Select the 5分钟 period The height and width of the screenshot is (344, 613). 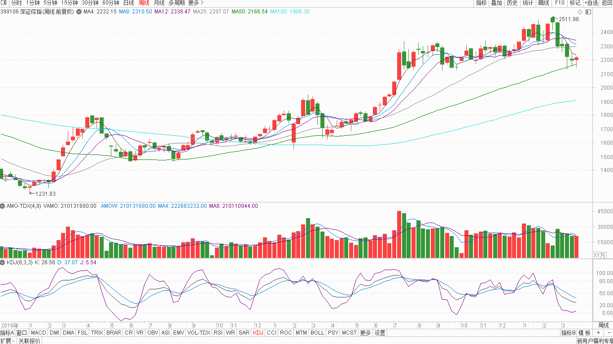click(x=51, y=3)
